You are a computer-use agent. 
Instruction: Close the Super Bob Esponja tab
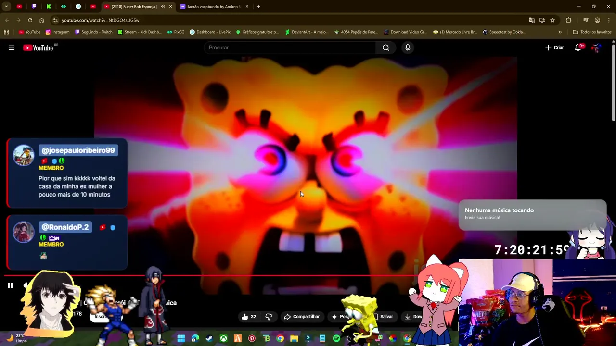[x=170, y=7]
